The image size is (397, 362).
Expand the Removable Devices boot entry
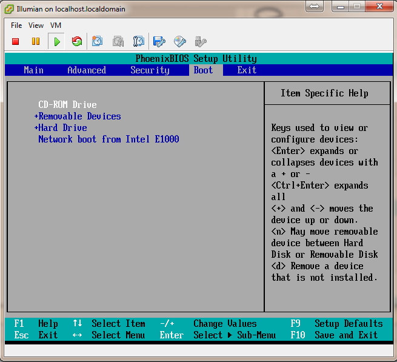pyautogui.click(x=79, y=116)
